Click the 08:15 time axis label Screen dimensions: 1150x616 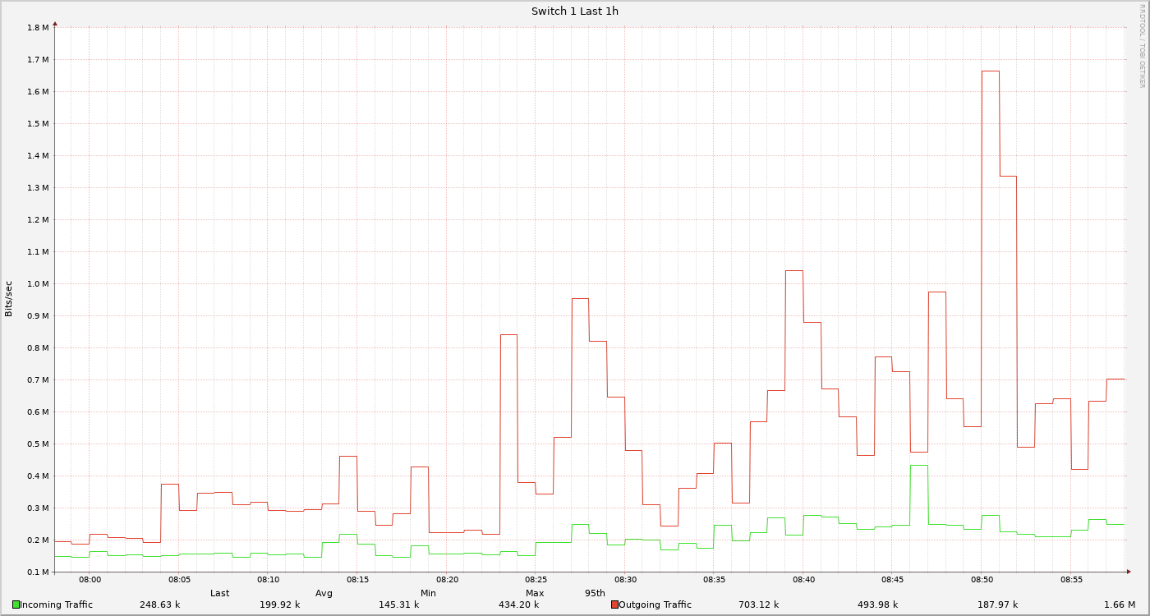point(357,580)
